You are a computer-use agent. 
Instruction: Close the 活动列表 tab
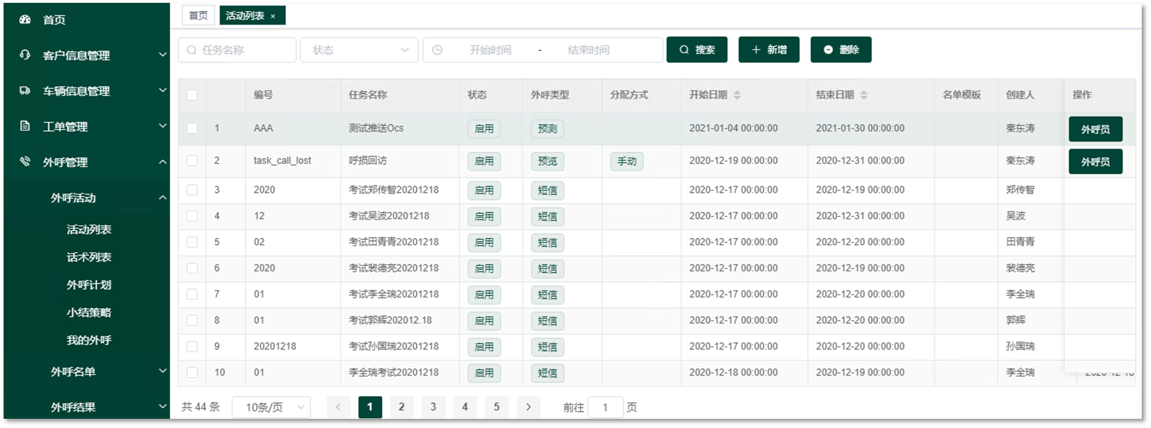pos(273,16)
